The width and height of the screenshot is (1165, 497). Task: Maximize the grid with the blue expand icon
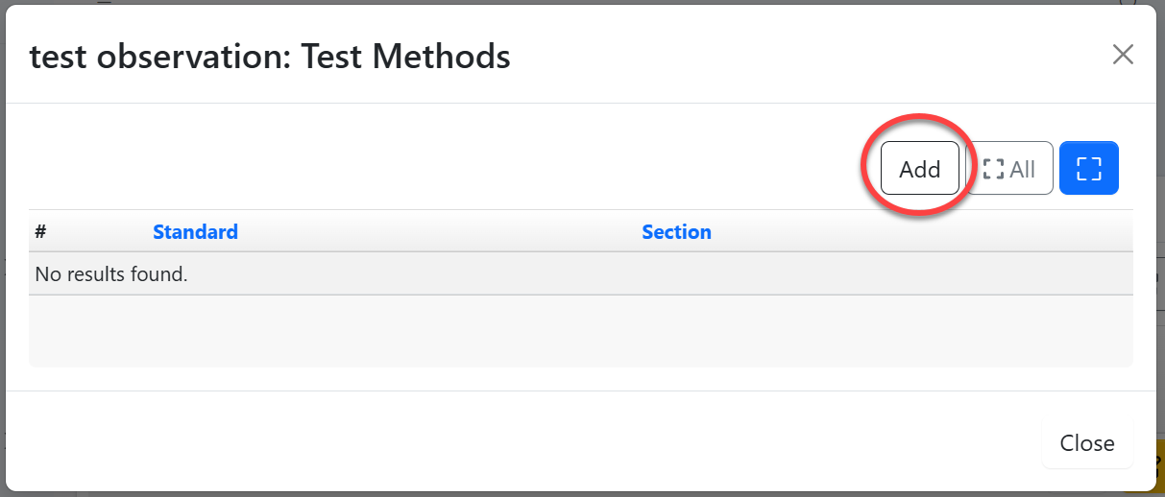1088,169
